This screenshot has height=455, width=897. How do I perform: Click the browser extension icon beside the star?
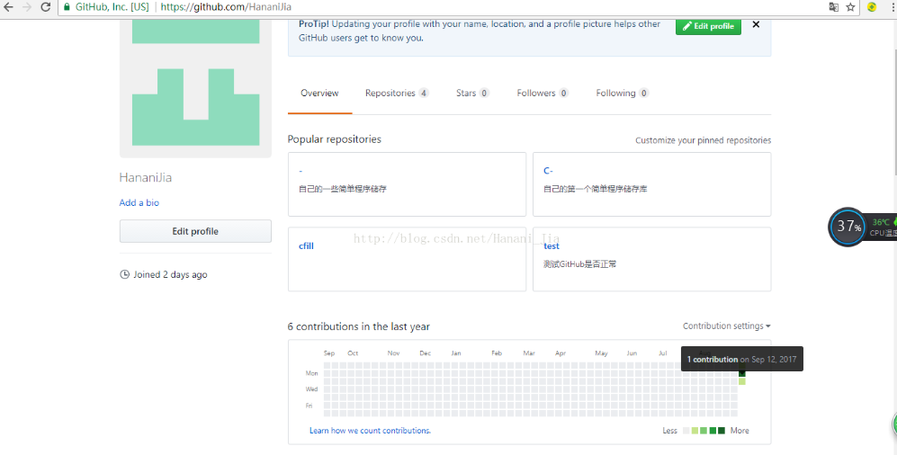pos(872,7)
